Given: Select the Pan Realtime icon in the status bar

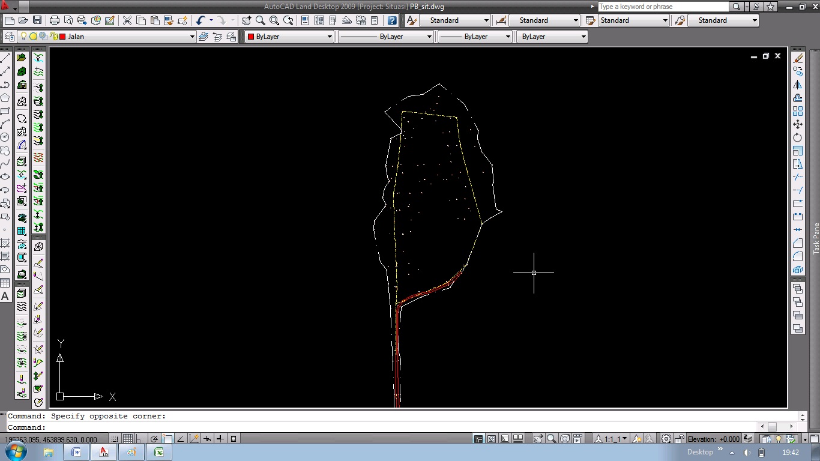Looking at the screenshot, I should (537, 439).
